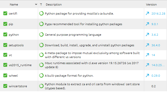Toggle the wincertstore checkbox
167x92 pixels.
(5, 86)
